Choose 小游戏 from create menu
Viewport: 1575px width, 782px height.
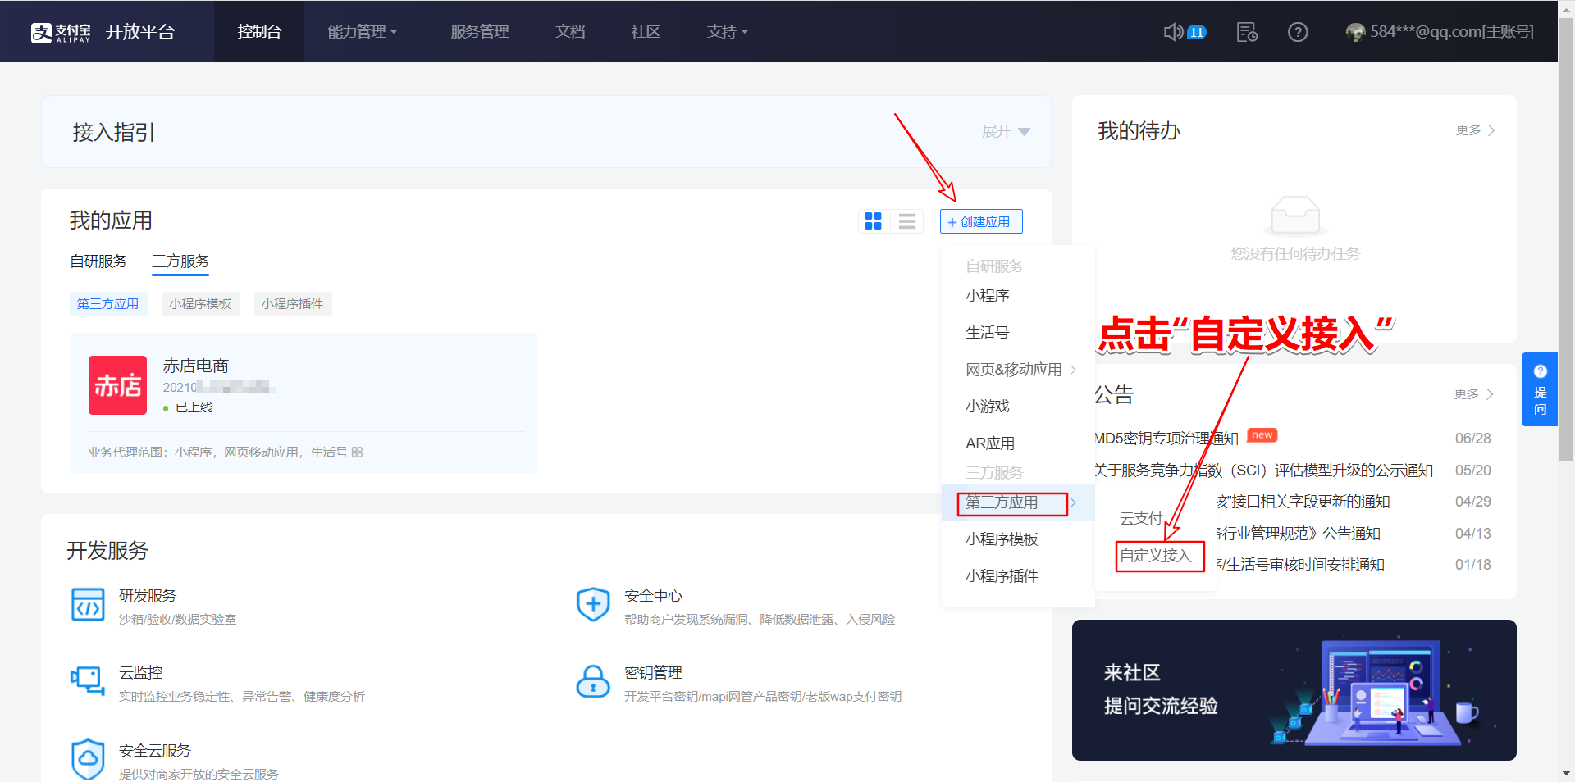[988, 407]
